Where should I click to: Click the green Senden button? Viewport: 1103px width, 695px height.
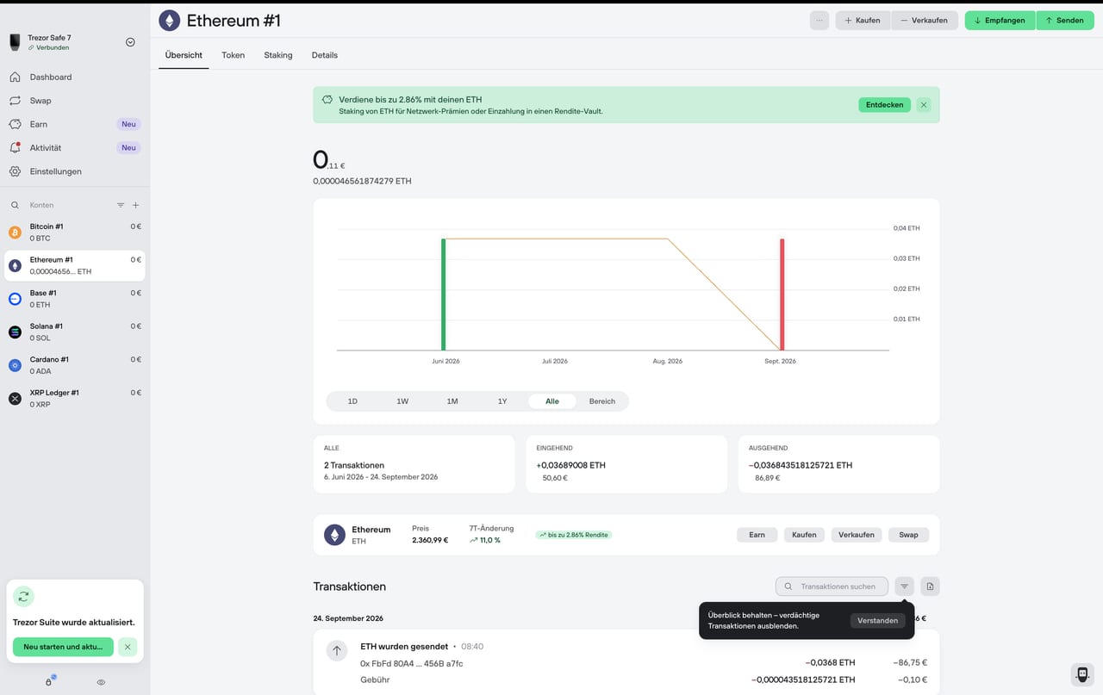click(1064, 20)
